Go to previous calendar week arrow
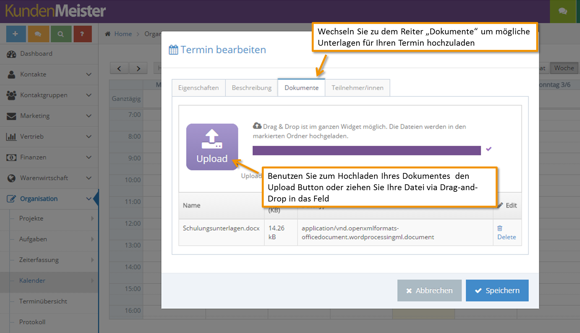This screenshot has height=333, width=580. pos(119,68)
